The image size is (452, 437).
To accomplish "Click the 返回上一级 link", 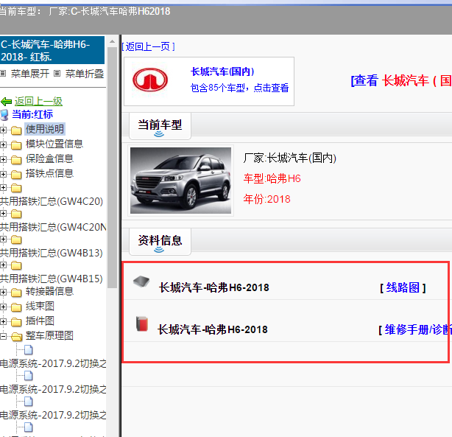I will pos(38,101).
